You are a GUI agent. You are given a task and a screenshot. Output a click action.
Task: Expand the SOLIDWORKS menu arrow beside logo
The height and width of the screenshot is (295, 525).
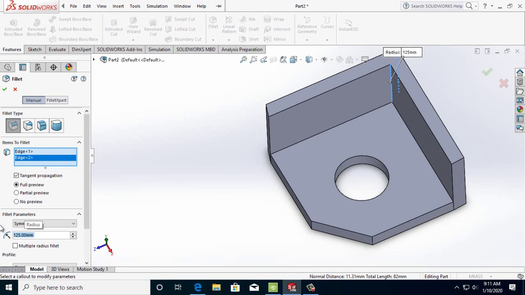[63, 6]
